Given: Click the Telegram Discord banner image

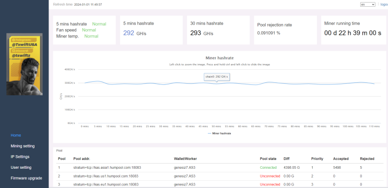Looking at the screenshot, I should (24, 64).
